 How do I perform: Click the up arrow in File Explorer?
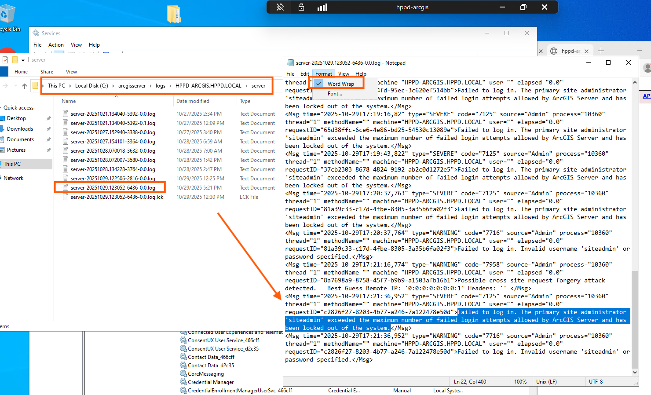25,86
